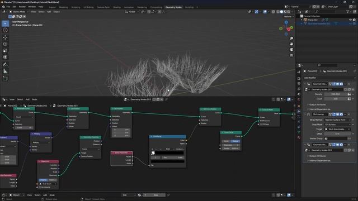Open the Object Mode dropdown

tap(19, 12)
